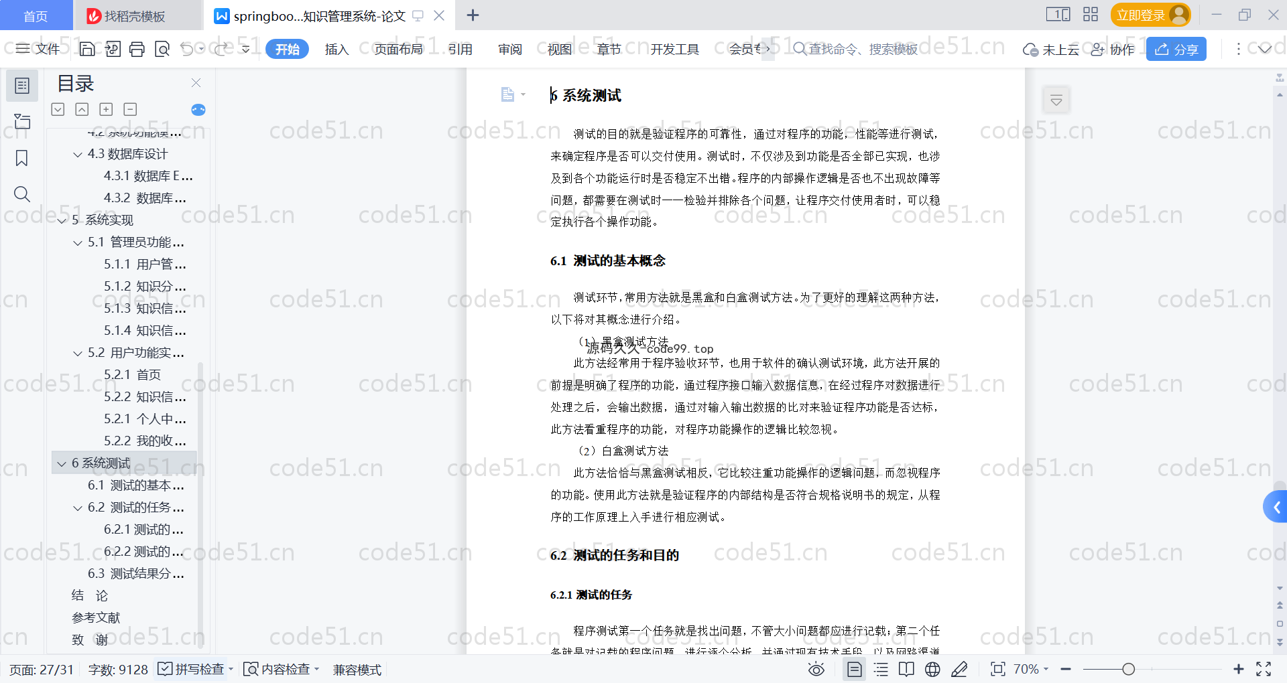Screen dimensions: 1287x683
Task: Click the grid window layout icon
Action: click(x=1091, y=15)
